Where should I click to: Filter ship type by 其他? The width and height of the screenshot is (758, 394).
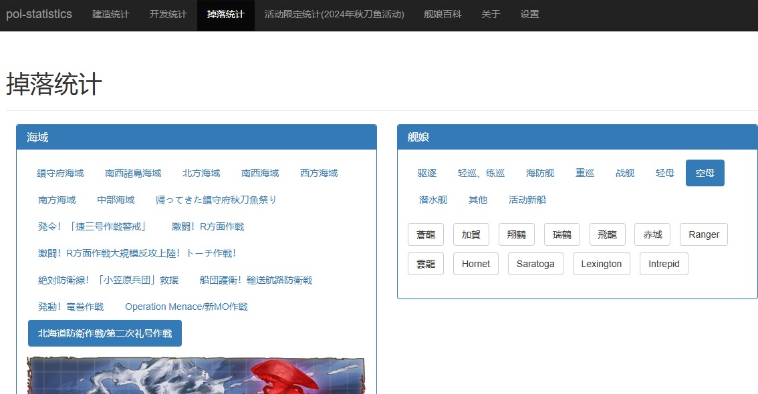tap(478, 200)
